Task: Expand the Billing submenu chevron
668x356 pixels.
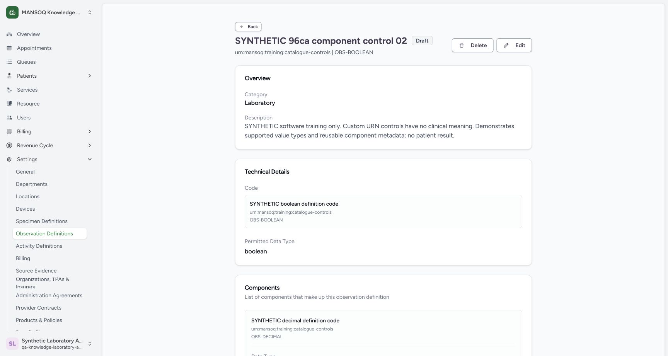Action: [x=90, y=131]
